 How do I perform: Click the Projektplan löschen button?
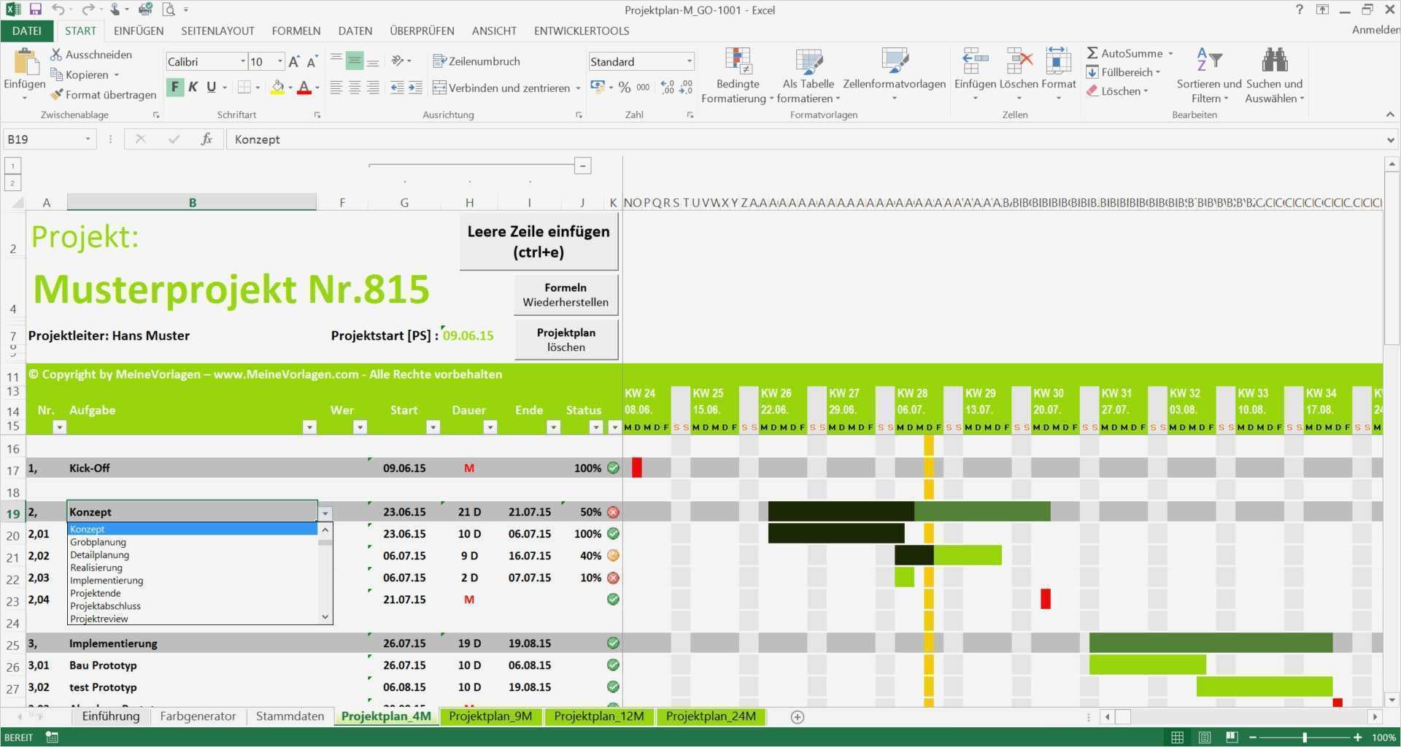[566, 338]
